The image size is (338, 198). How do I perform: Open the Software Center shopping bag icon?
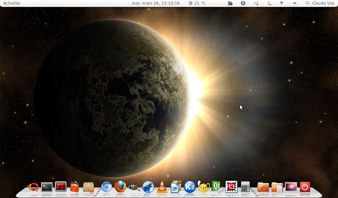75,186
